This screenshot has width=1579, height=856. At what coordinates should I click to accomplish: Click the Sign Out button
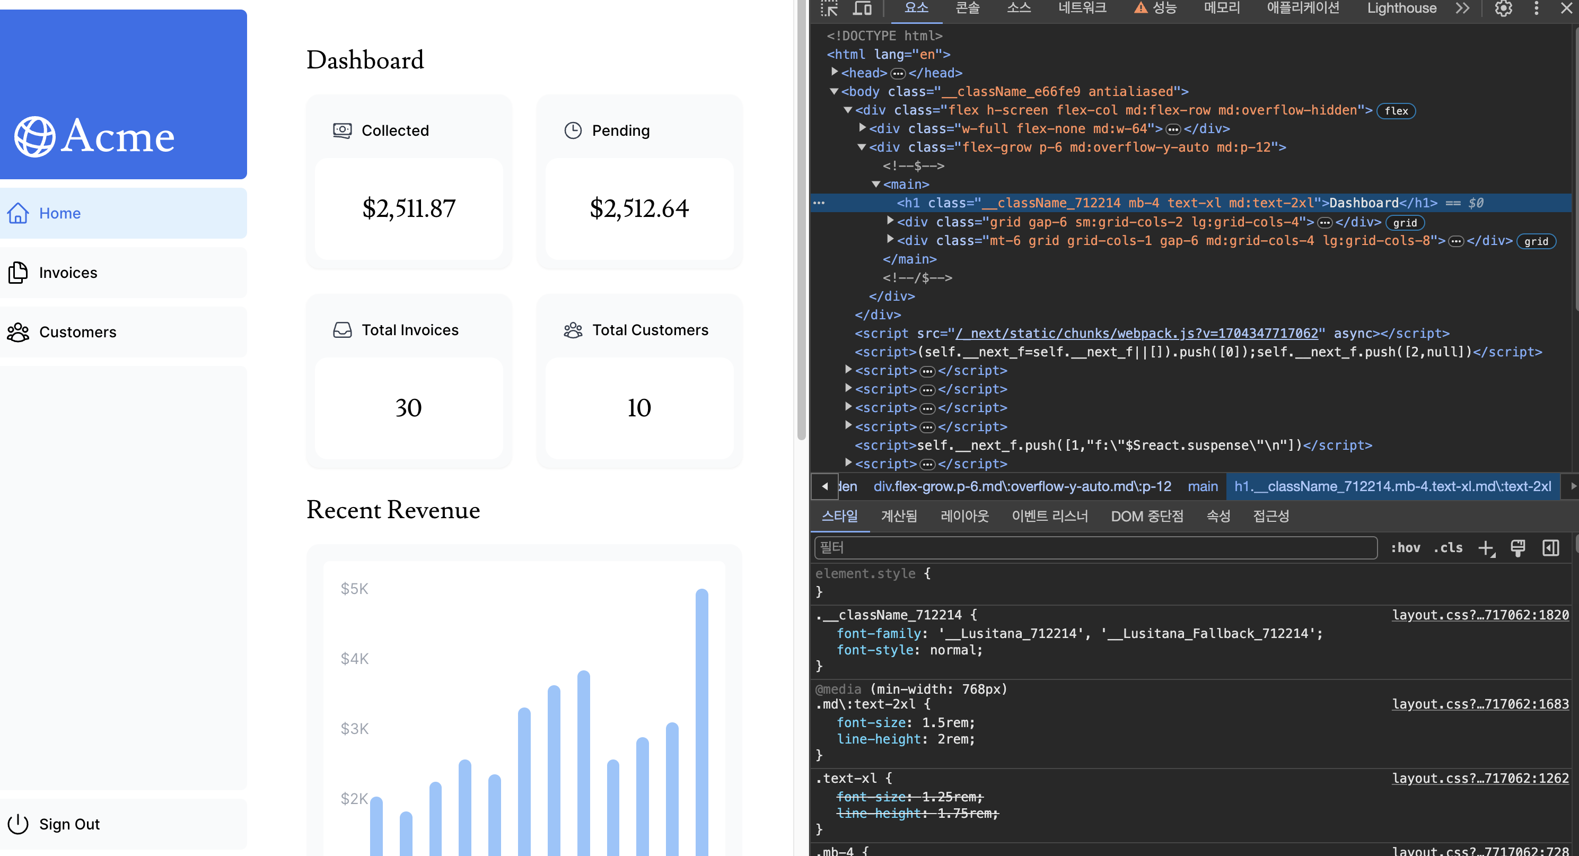[x=123, y=824]
